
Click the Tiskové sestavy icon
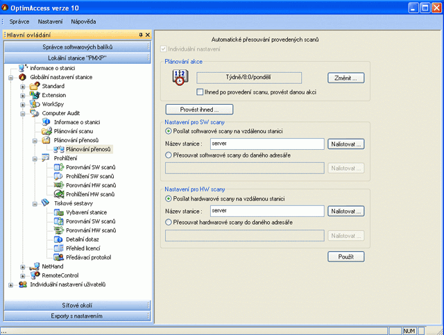pos(45,203)
